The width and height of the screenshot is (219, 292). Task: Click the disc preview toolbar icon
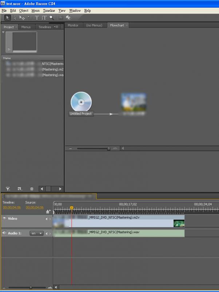[68, 18]
